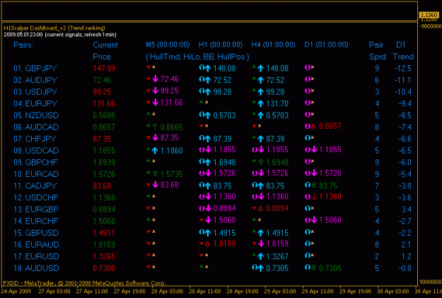Screen dimensions: 442x298
Task: Click the red D1 down arrow in USDCHF row
Action: (x=314, y=197)
